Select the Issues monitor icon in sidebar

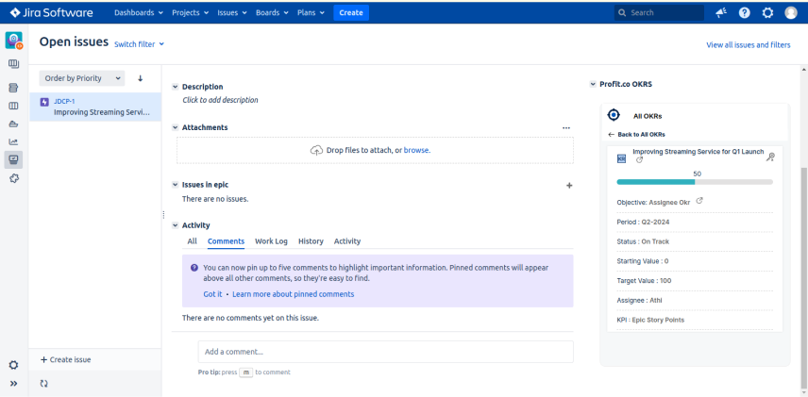click(x=14, y=159)
